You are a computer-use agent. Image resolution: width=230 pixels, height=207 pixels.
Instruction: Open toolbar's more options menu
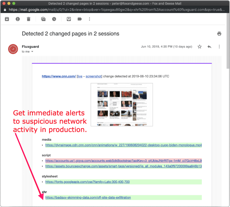(x=90, y=19)
